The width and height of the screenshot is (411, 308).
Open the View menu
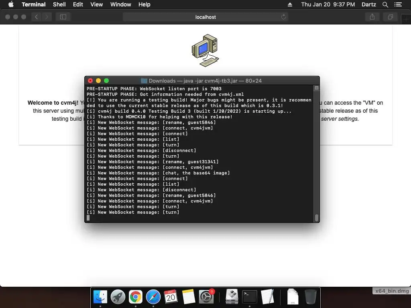(96, 4)
